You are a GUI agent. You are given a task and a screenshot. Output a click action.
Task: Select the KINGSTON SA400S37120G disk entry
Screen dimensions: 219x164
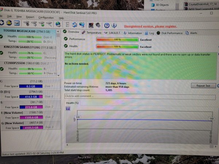28,52
